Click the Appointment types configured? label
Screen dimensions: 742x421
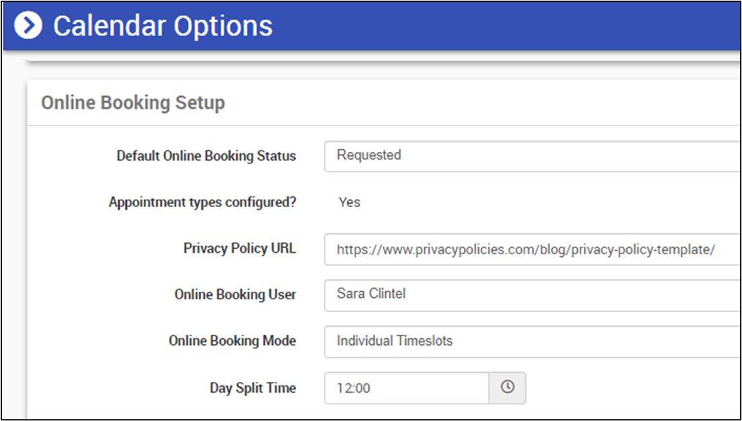(202, 202)
